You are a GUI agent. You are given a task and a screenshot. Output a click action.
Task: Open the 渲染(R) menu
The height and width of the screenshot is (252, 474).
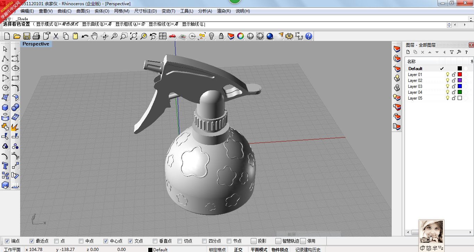pyautogui.click(x=224, y=11)
